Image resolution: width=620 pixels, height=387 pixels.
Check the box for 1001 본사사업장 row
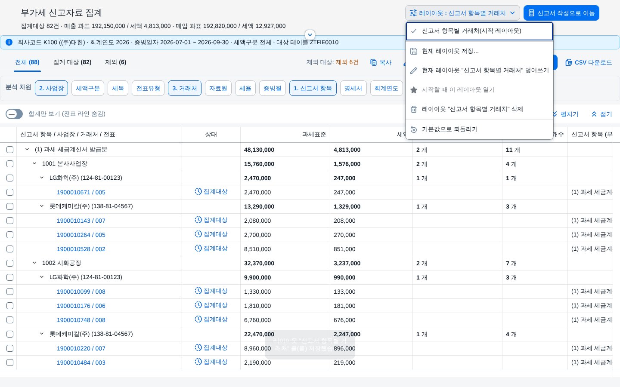point(10,164)
